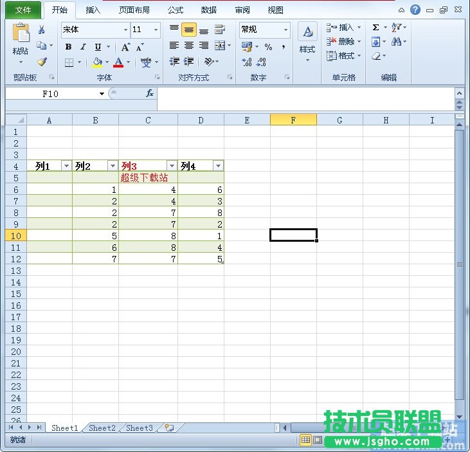470x452 pixels.
Task: Expand the number format 常规 dropdown
Action: point(285,30)
